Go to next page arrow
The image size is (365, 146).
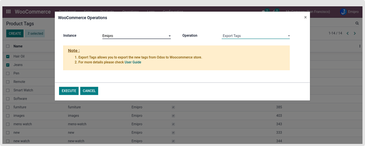(355, 33)
